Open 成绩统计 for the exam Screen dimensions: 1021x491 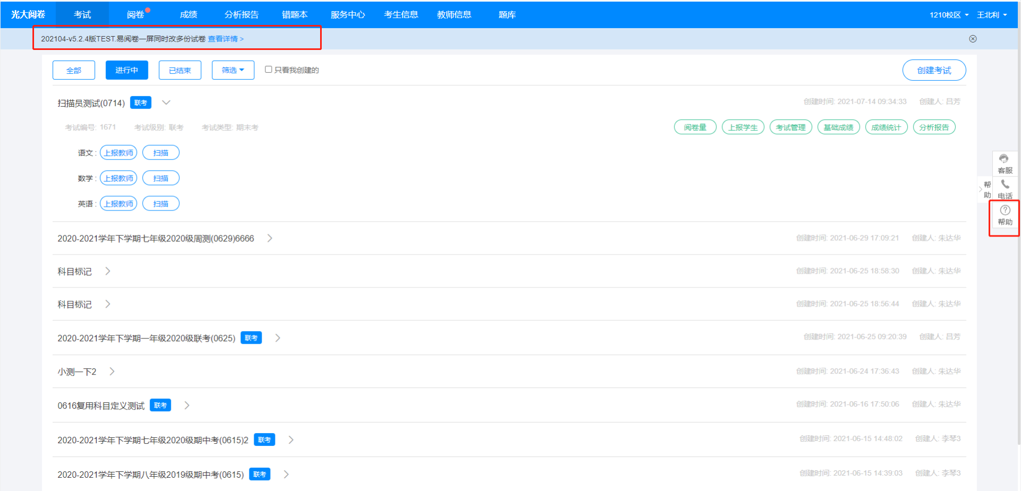(886, 128)
